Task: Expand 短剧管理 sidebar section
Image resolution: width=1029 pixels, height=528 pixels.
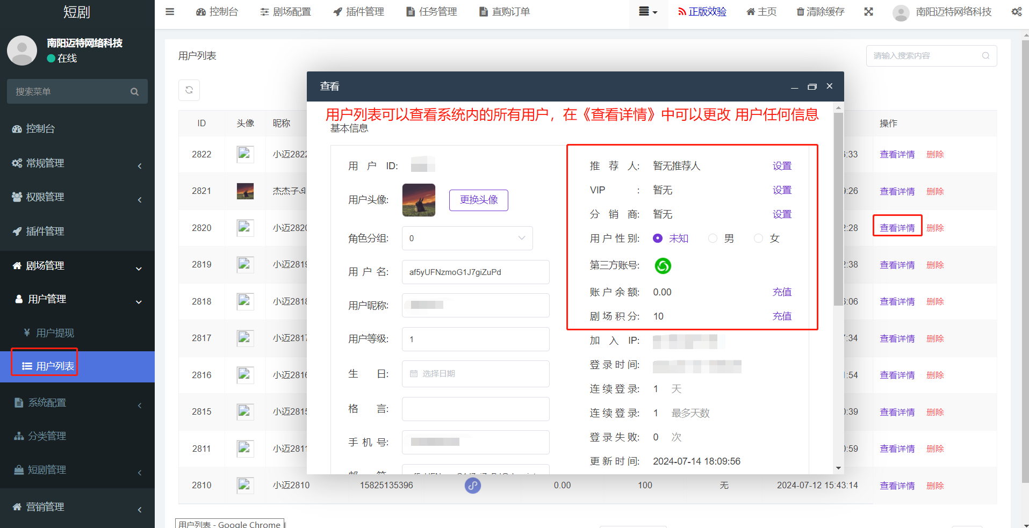Action: click(77, 469)
